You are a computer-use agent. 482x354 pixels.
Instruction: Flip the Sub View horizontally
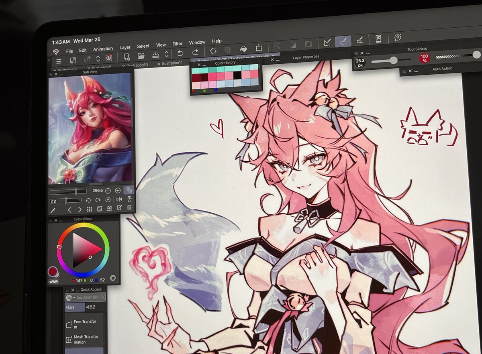(119, 199)
